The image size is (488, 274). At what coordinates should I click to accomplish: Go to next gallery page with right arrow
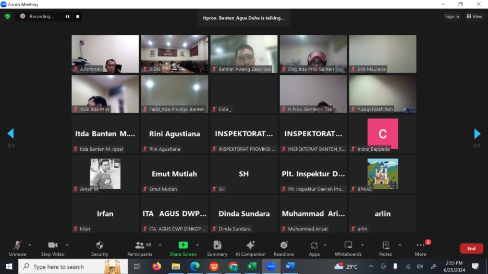point(477,134)
